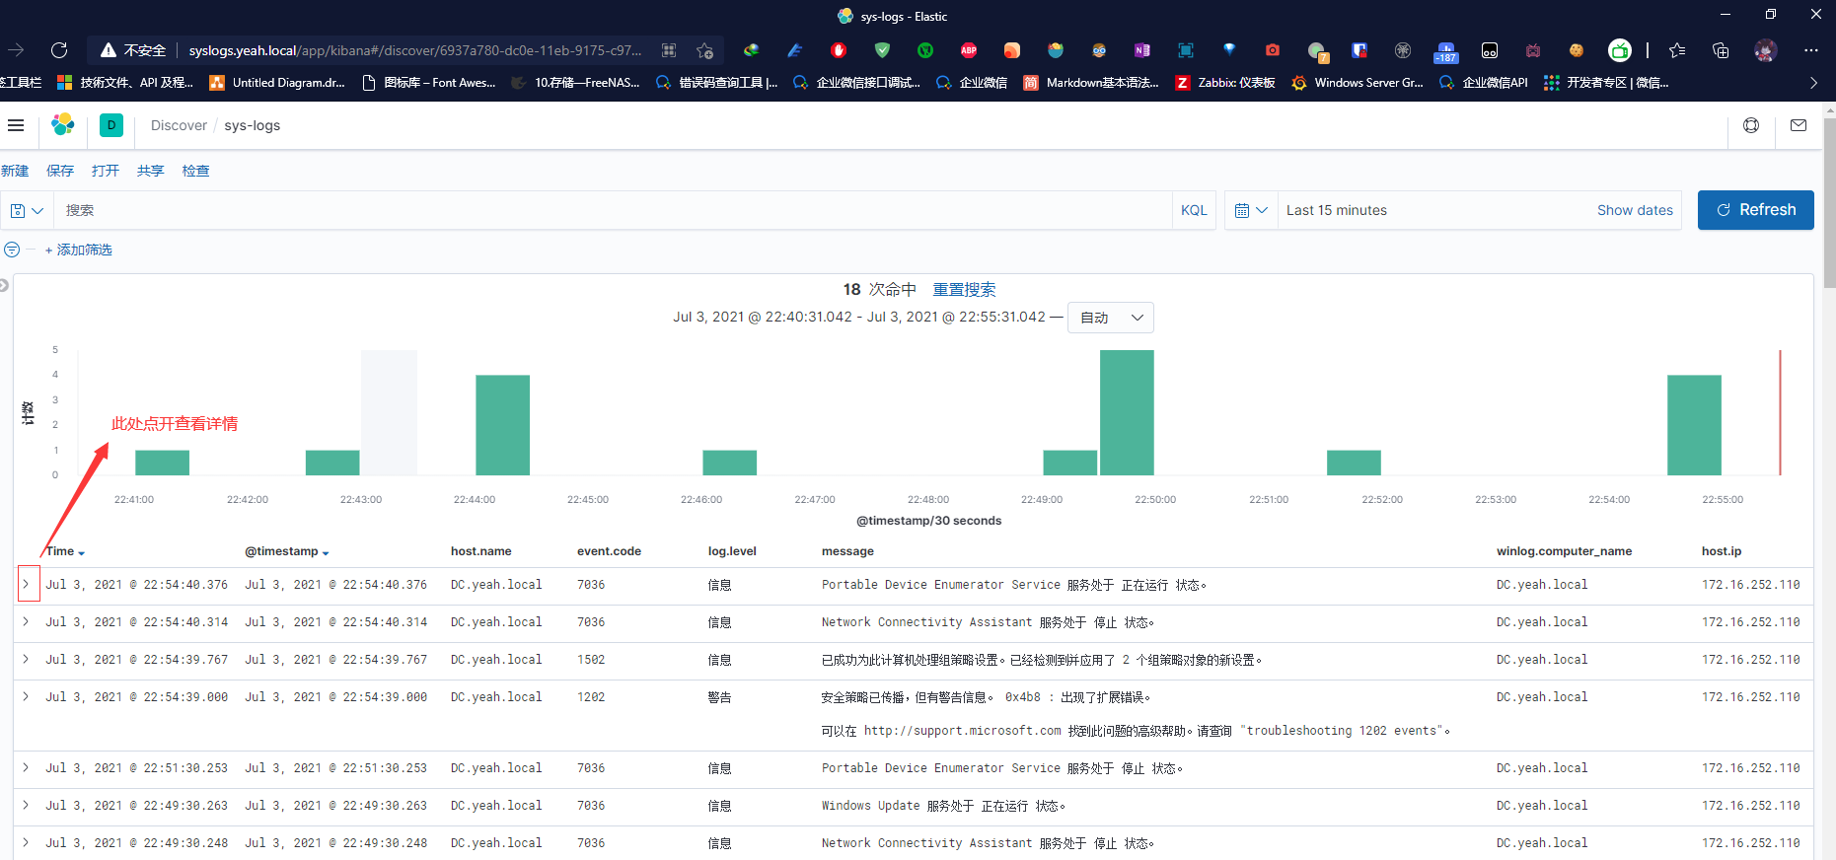Open browser settings three-dot menu
1836x860 pixels.
[1810, 50]
